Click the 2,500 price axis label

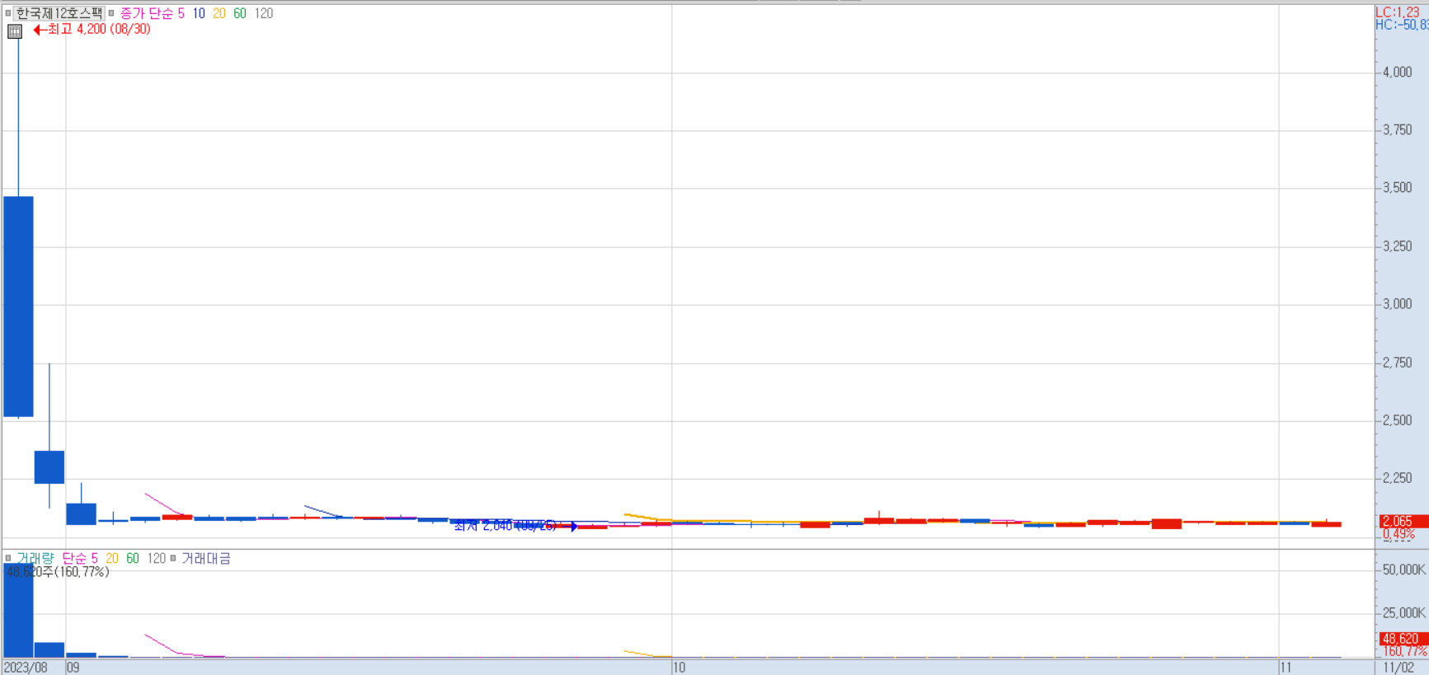(1397, 420)
